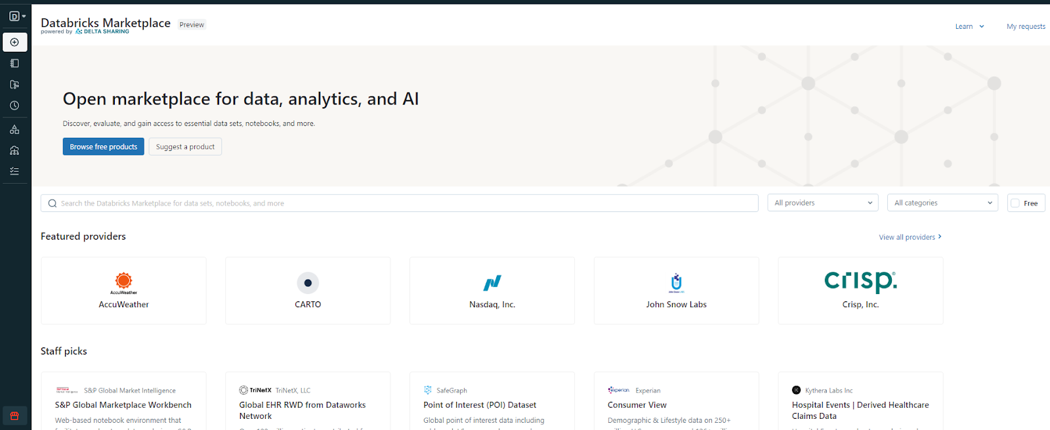The width and height of the screenshot is (1050, 430).
Task: Open Recents clock icon in sidebar
Action: (14, 106)
